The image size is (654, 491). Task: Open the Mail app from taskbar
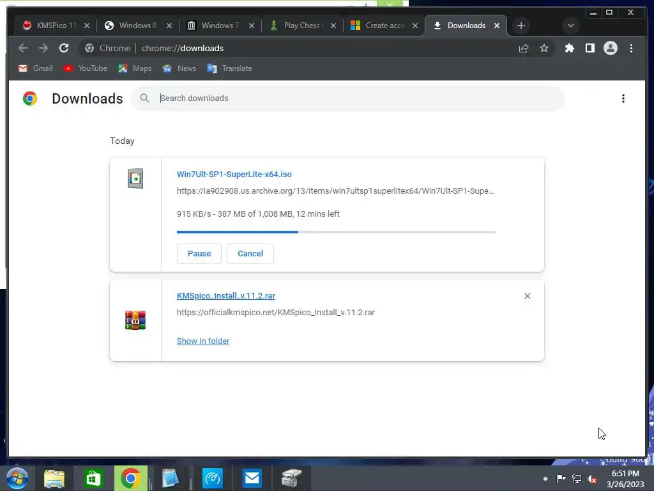[x=252, y=478]
